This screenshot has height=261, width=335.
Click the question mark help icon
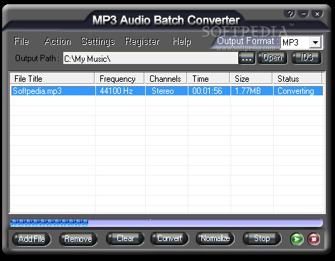click(289, 14)
